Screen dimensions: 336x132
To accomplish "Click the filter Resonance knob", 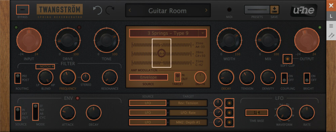I will coord(110,77).
